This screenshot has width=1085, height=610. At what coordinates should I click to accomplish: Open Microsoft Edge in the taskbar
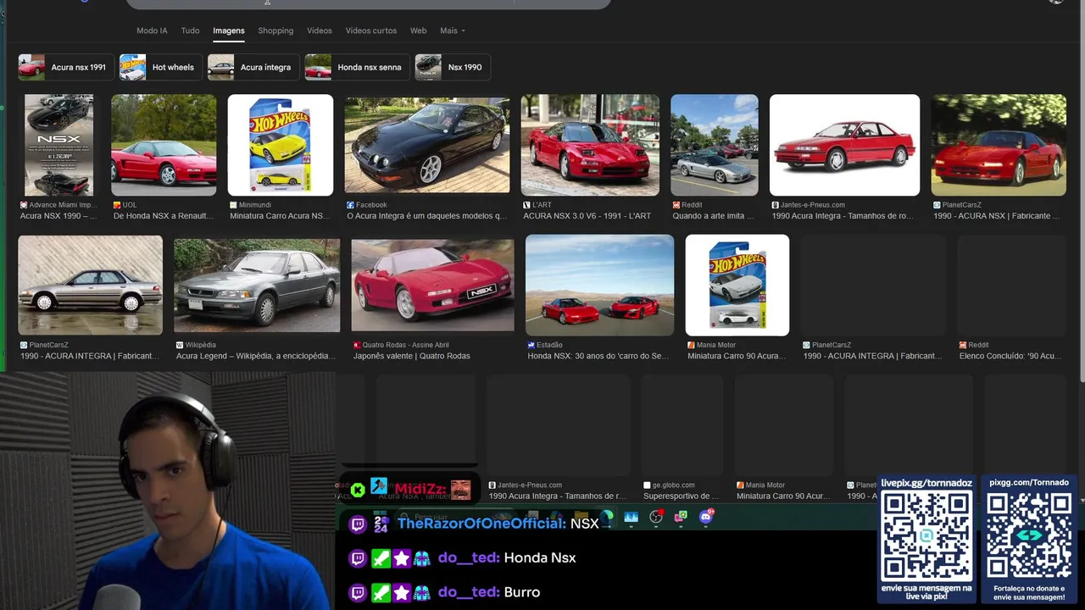(607, 516)
